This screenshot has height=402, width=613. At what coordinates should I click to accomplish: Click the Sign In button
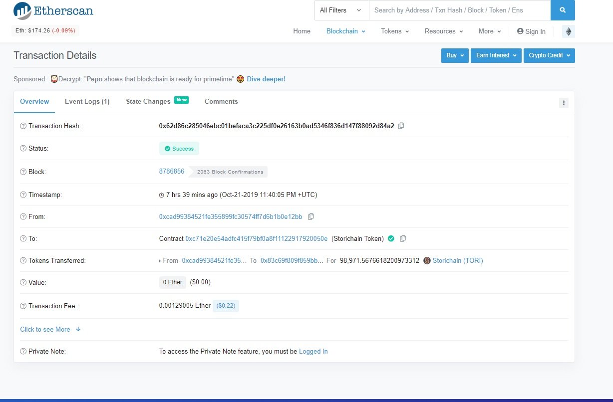click(531, 31)
